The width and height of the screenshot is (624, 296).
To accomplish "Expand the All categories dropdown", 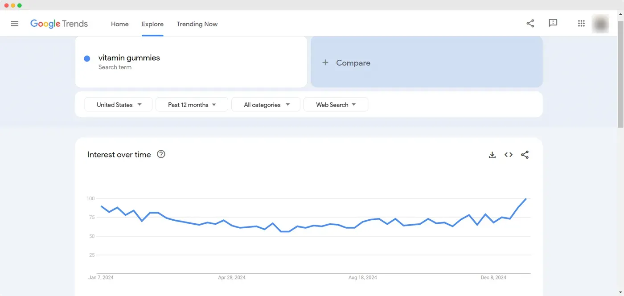I will (x=266, y=104).
